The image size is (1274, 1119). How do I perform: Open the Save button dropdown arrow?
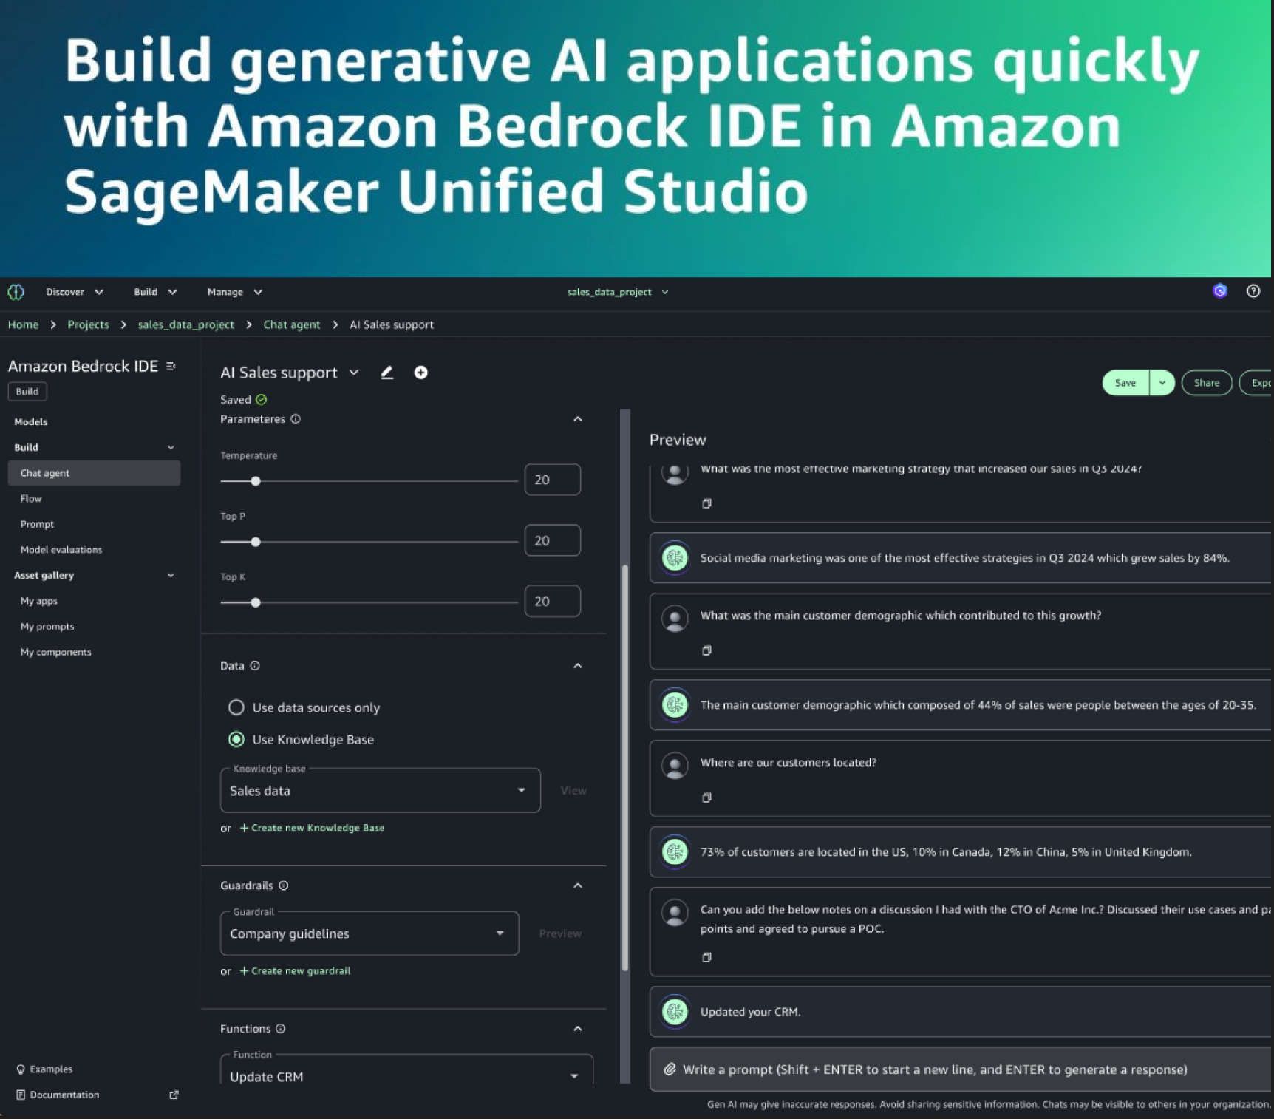point(1162,383)
